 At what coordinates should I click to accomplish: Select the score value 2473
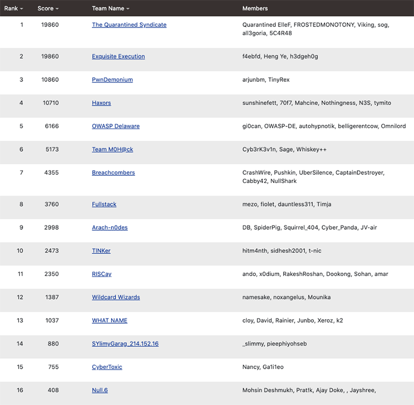click(x=52, y=251)
